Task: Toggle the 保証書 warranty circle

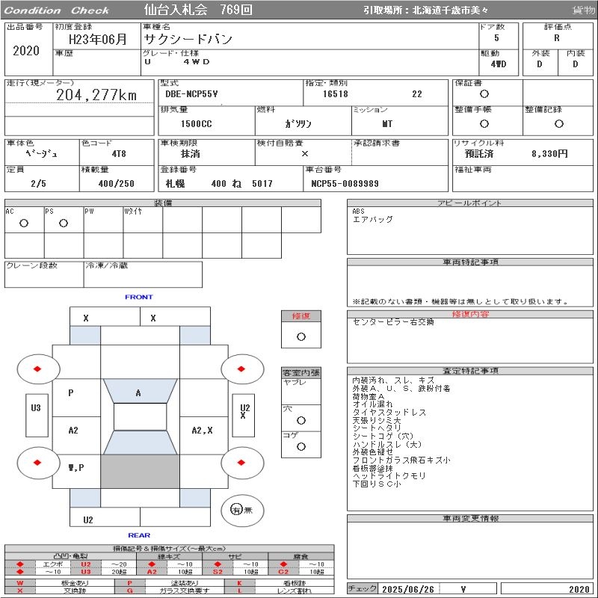Action: pyautogui.click(x=484, y=94)
